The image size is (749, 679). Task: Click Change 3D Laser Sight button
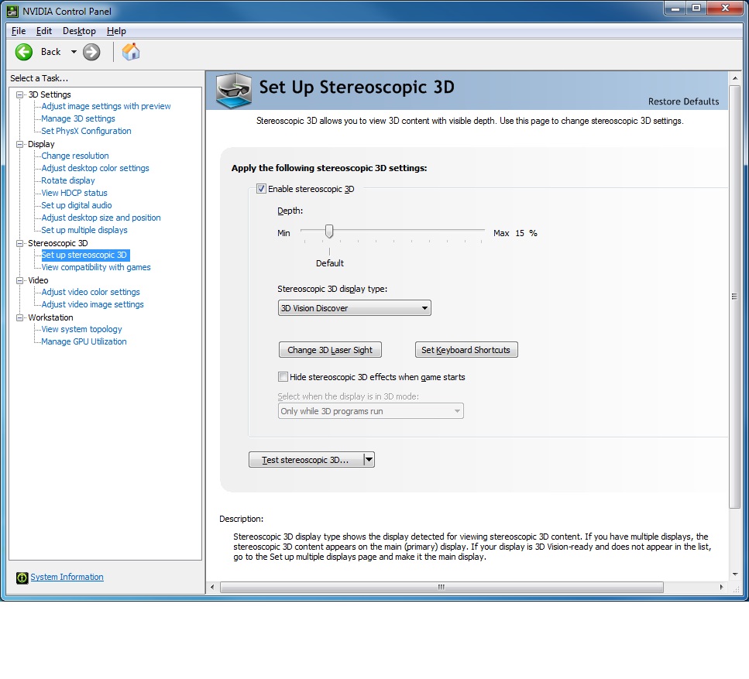pos(330,349)
